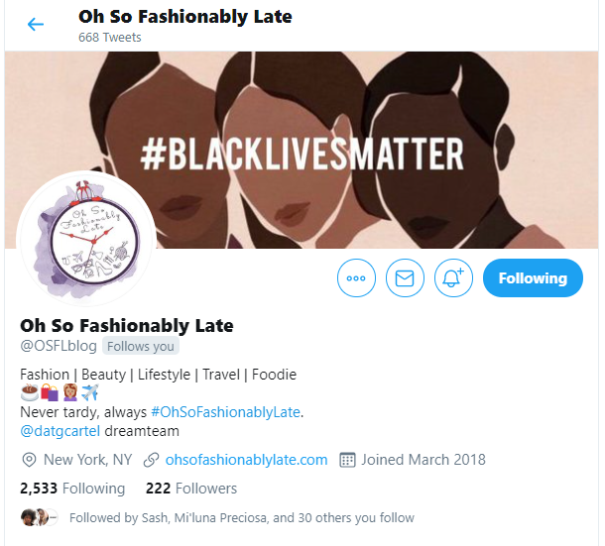Click the shopping bags emoji in the bio
Image resolution: width=605 pixels, height=546 pixels.
coord(50,392)
